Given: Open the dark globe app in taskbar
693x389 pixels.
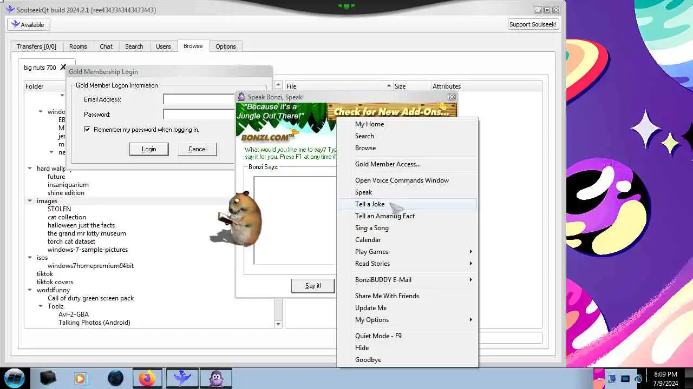Looking at the screenshot, I should click(x=115, y=378).
